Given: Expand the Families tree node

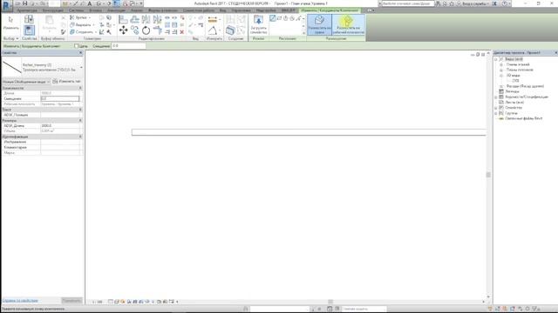Looking at the screenshot, I should [x=496, y=108].
